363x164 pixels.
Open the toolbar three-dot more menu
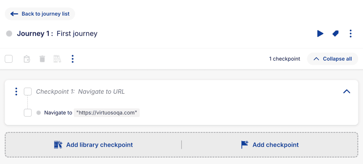point(73,59)
